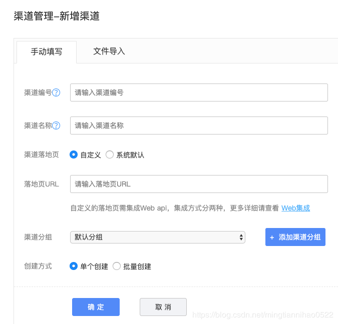
Task: Click help icon beside 渠道编号 label
Action: click(56, 92)
